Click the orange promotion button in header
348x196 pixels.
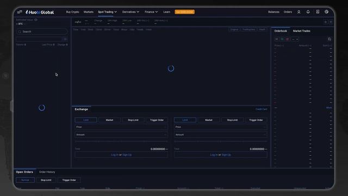point(184,12)
